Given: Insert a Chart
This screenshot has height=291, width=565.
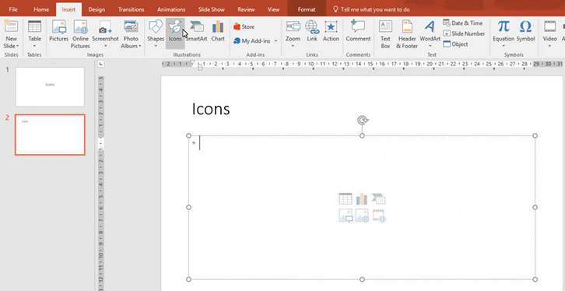Looking at the screenshot, I should tap(218, 31).
